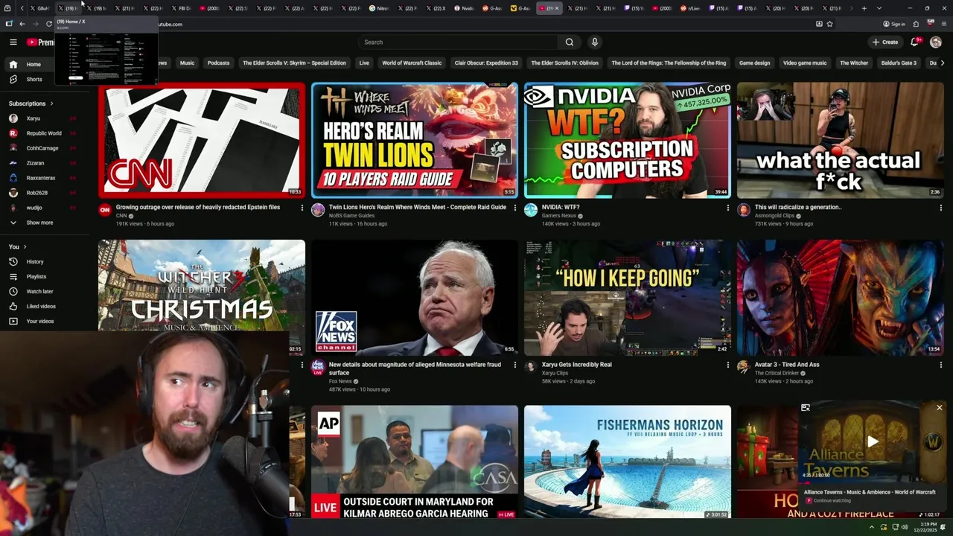Start voice search with microphone icon
The width and height of the screenshot is (953, 536).
(x=594, y=42)
